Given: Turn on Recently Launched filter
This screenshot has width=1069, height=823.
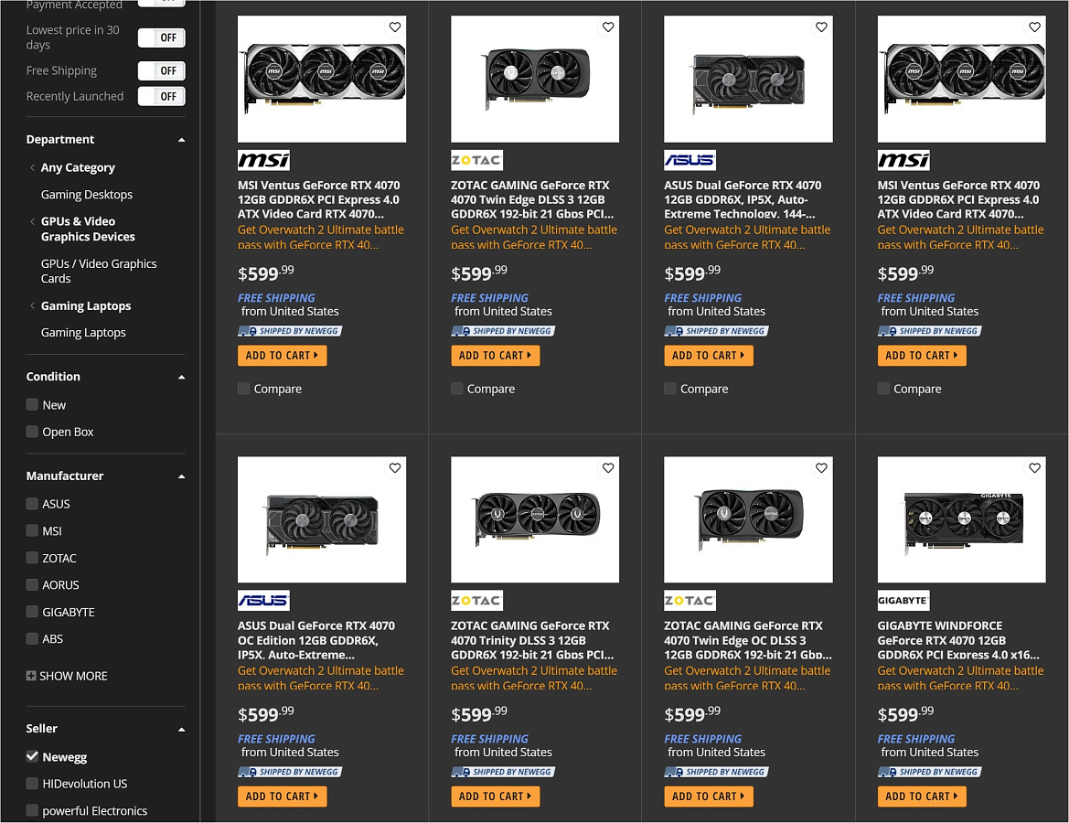Looking at the screenshot, I should pos(162,96).
